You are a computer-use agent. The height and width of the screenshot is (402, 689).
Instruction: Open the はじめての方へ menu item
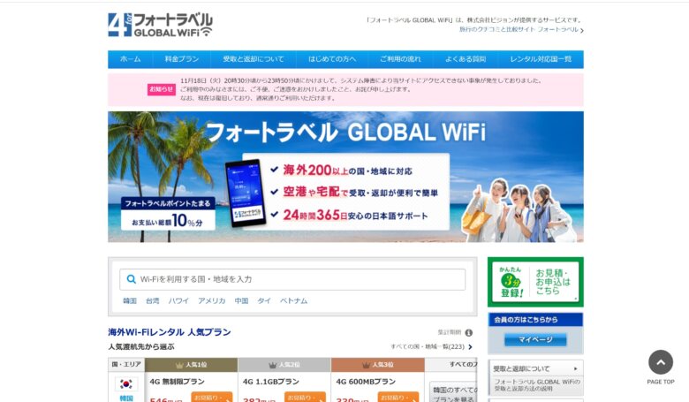click(x=332, y=59)
